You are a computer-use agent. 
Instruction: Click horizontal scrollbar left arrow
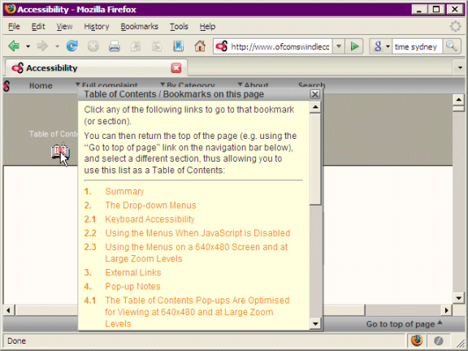8,310
